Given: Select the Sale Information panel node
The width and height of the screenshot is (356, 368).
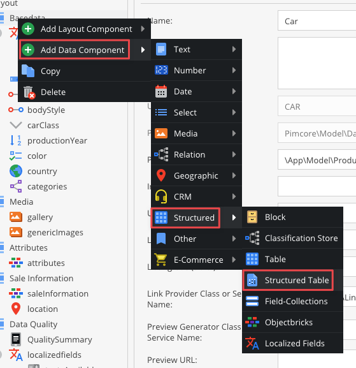Looking at the screenshot, I should tap(41, 278).
